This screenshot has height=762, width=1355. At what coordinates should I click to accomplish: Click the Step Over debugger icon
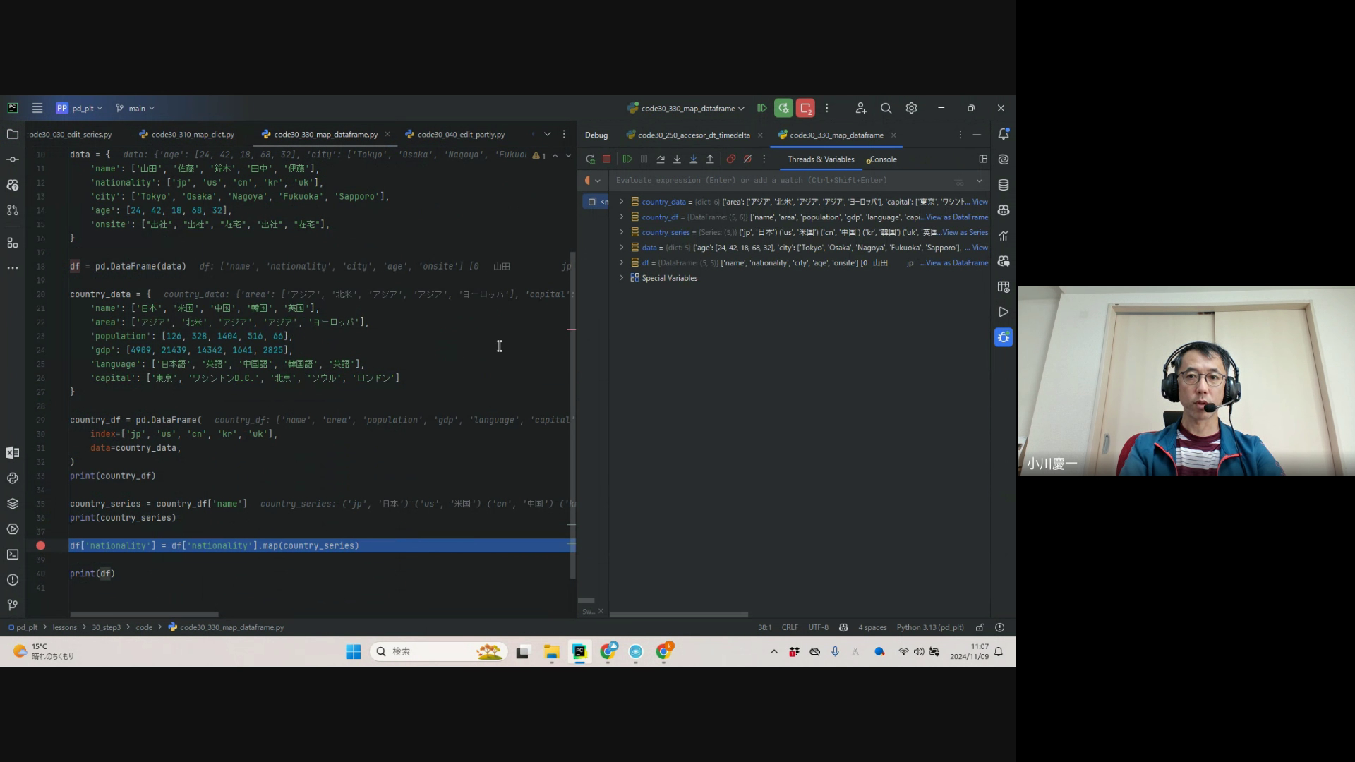tap(661, 159)
